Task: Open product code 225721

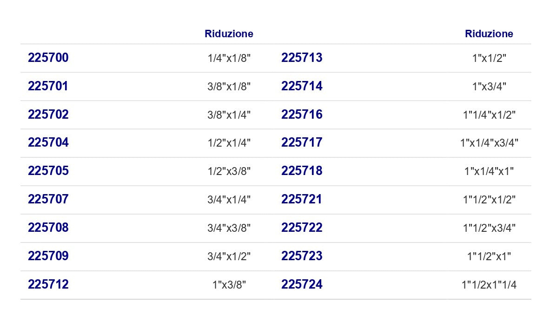Action: 302,199
